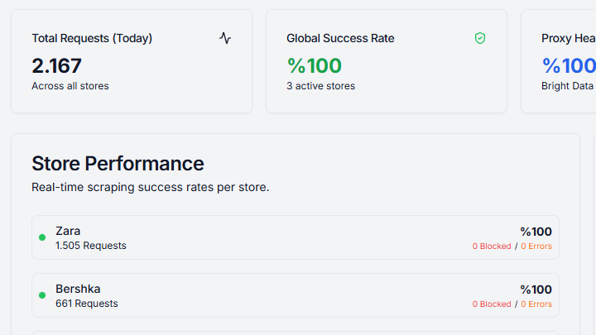Click the blue %100 proxy health value
The image size is (596, 335).
(569, 65)
